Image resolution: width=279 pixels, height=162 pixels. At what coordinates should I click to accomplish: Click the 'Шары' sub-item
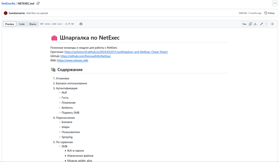tap(66, 127)
